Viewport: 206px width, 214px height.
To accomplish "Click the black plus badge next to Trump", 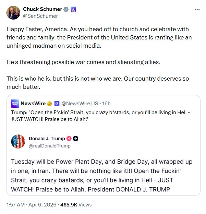I will click(76, 139).
